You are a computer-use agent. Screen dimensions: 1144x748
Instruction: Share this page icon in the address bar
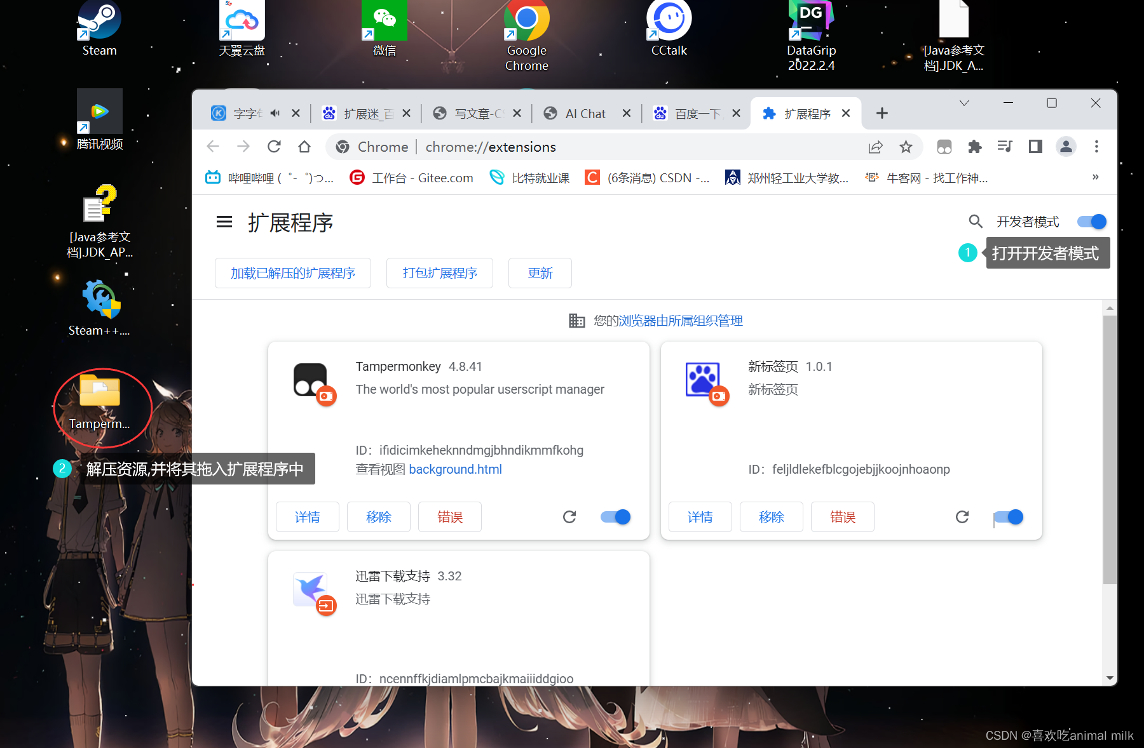point(876,147)
